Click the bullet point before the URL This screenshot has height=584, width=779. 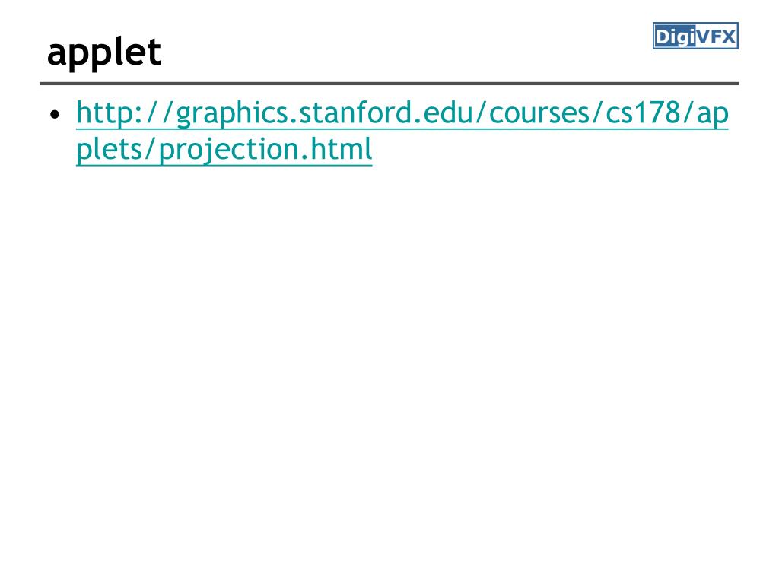[55, 115]
